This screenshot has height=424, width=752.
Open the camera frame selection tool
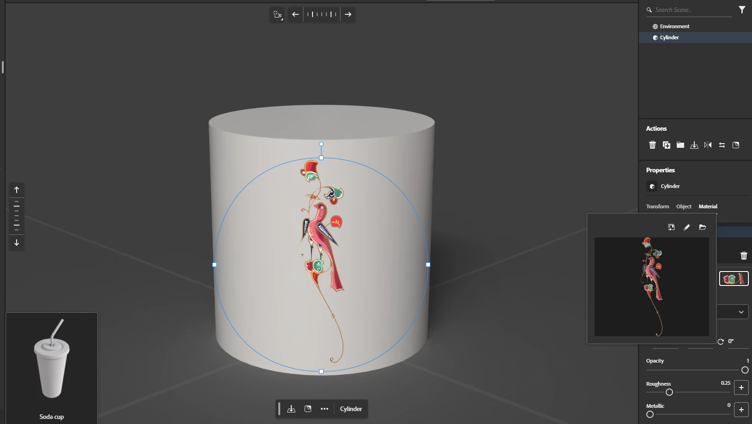[x=277, y=15]
